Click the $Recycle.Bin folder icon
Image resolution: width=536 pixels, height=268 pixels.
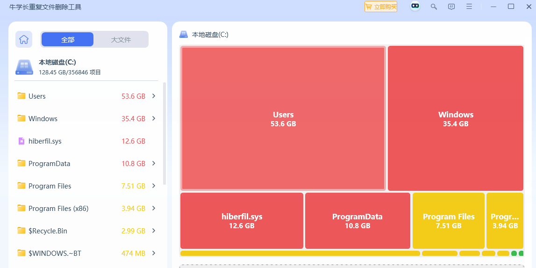(21, 231)
